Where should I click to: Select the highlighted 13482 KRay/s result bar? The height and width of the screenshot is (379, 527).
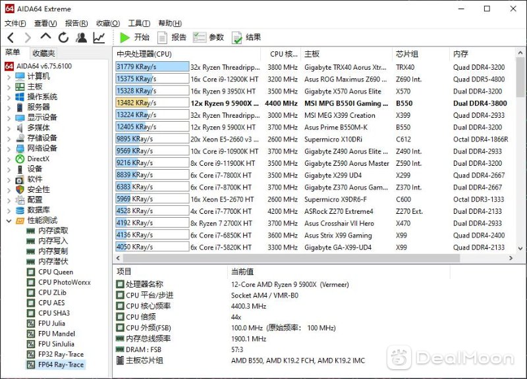click(x=152, y=103)
